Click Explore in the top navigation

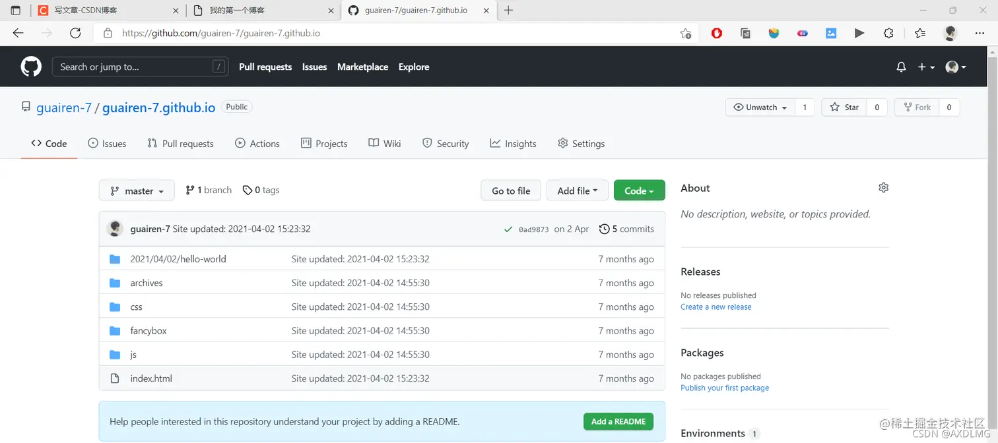pos(414,67)
